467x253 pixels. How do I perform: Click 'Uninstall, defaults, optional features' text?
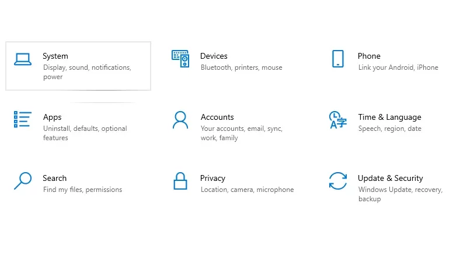click(85, 133)
